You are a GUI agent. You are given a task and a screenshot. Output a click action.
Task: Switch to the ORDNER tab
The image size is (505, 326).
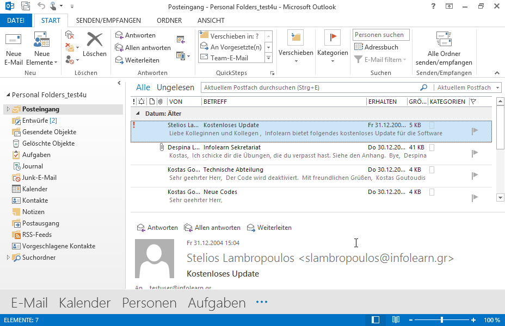coord(169,21)
